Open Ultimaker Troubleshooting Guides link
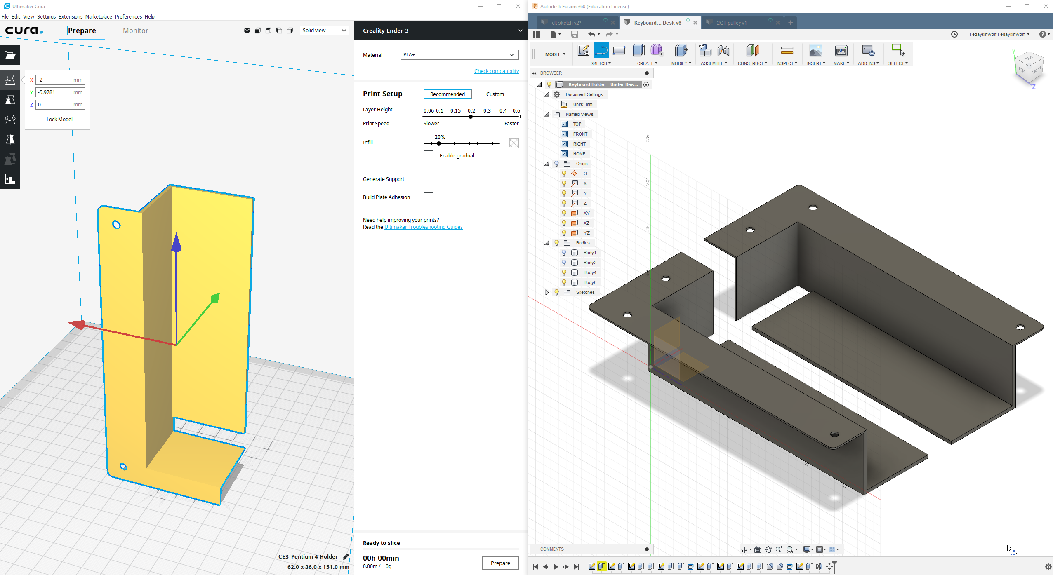Image resolution: width=1053 pixels, height=575 pixels. tap(423, 227)
